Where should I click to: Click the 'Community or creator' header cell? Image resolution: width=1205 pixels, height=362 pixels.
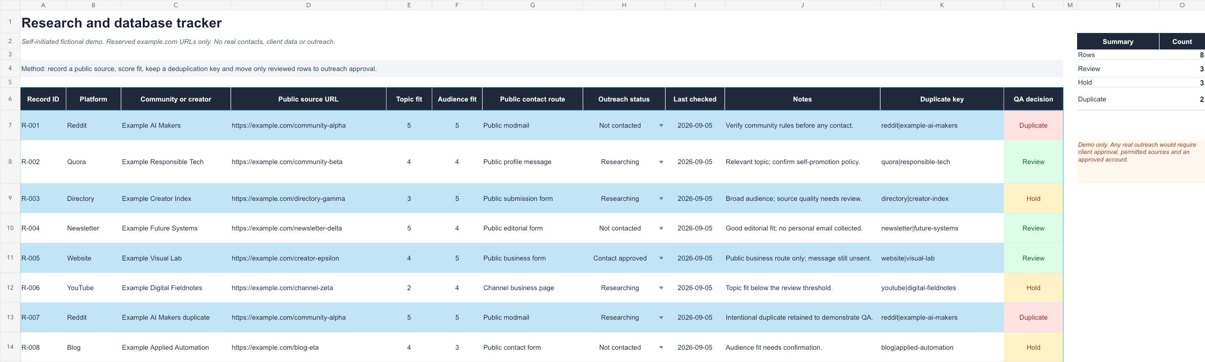176,99
